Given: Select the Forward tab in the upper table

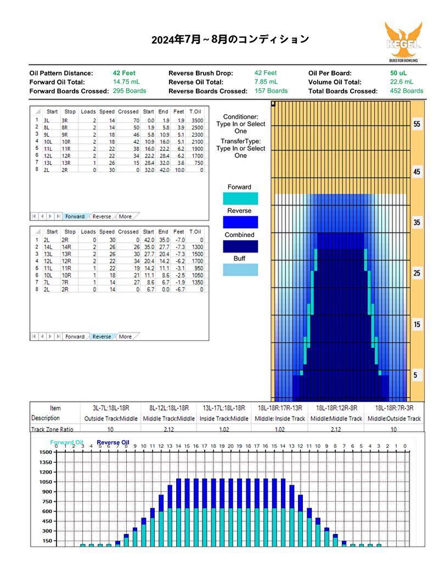Looking at the screenshot, I should (75, 216).
